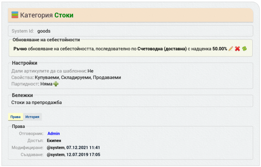This screenshot has height=167, width=261.
Task: Click the 50.00% markup value
Action: pos(220,49)
